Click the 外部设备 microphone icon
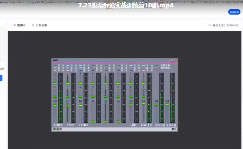The image size is (243, 149). click(x=33, y=25)
